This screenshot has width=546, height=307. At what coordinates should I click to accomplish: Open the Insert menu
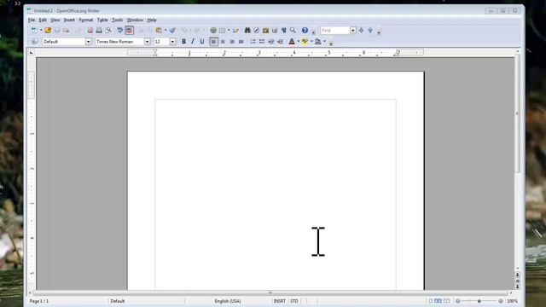[x=69, y=20]
